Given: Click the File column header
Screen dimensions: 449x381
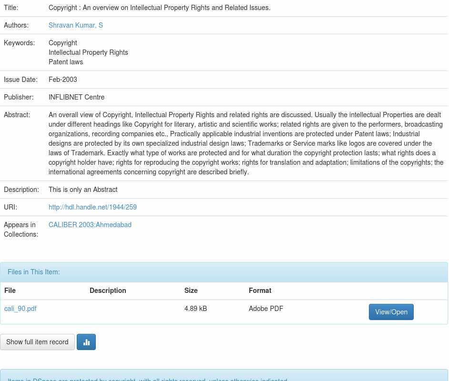Looking at the screenshot, I should pyautogui.click(x=10, y=291).
